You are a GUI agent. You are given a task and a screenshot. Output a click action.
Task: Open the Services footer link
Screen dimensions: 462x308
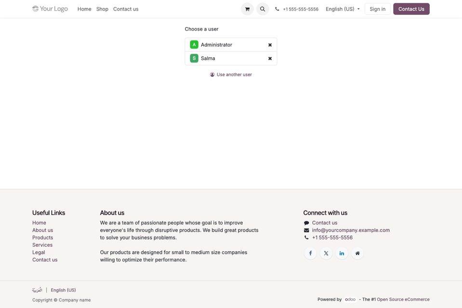point(42,245)
